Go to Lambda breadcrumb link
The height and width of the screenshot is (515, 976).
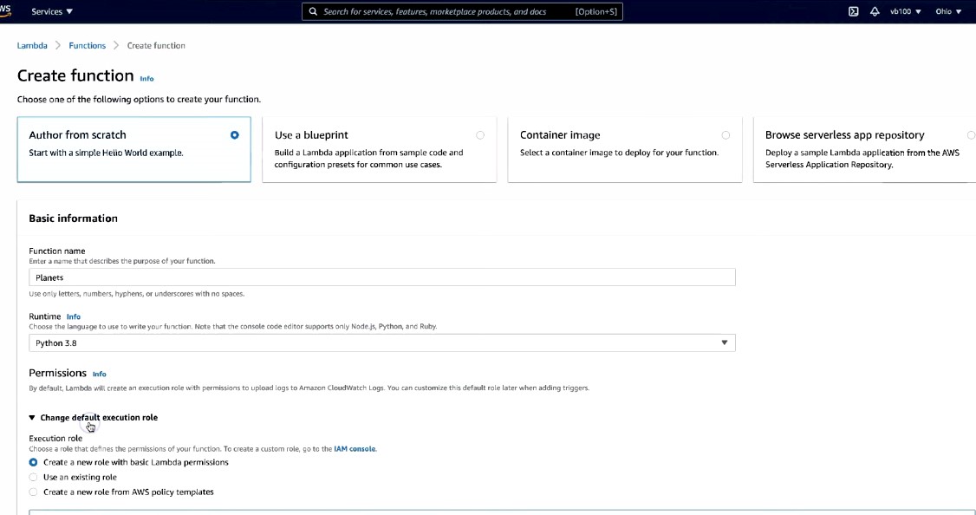tap(32, 45)
